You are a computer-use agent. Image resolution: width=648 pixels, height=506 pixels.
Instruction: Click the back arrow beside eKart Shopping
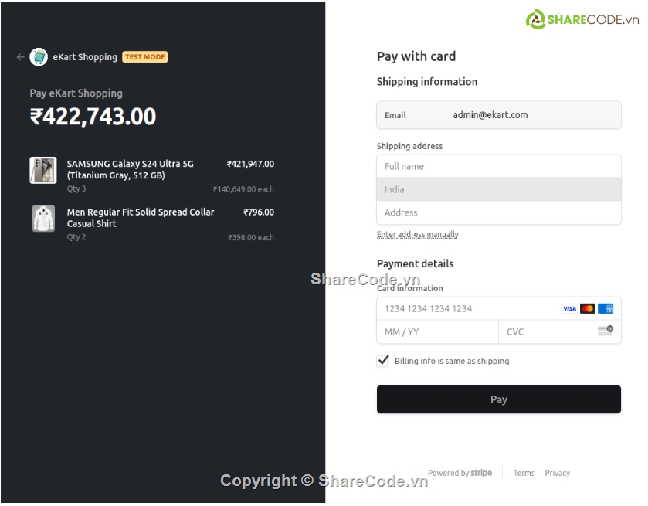pyautogui.click(x=20, y=57)
